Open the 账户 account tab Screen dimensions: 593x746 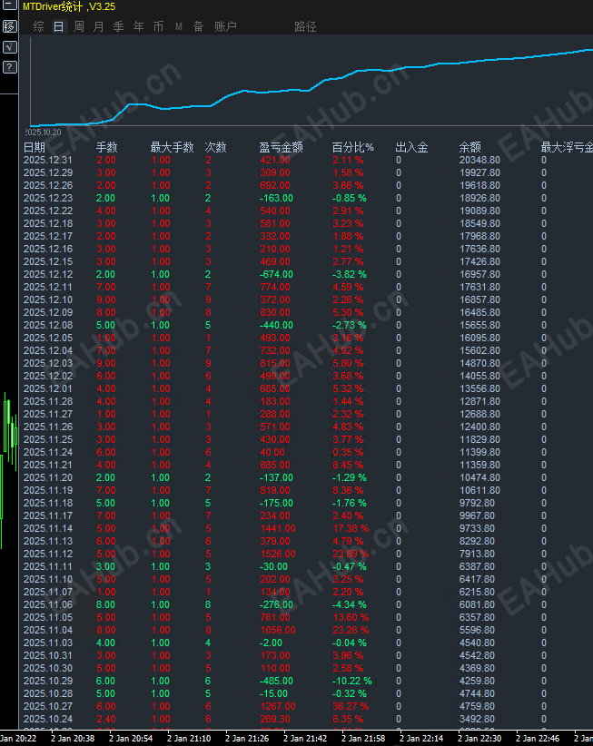coord(225,26)
